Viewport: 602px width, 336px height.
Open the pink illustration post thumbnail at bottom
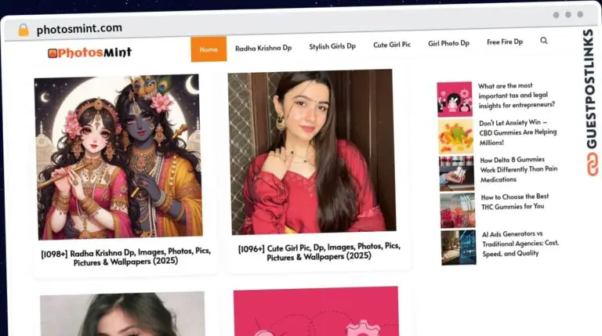pyautogui.click(x=316, y=311)
